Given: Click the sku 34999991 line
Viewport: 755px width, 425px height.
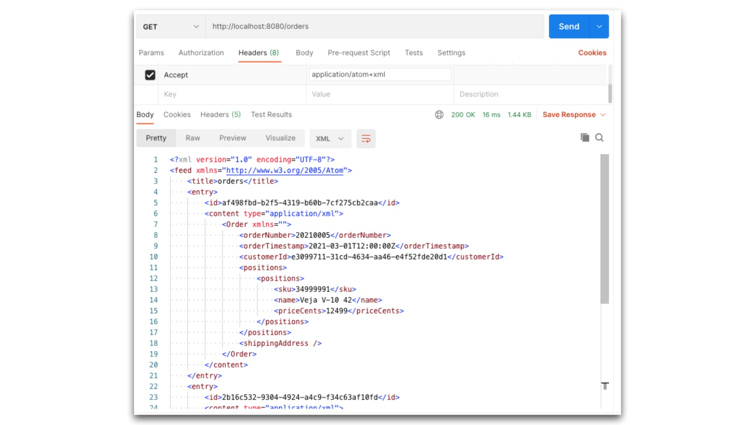Looking at the screenshot, I should 315,289.
